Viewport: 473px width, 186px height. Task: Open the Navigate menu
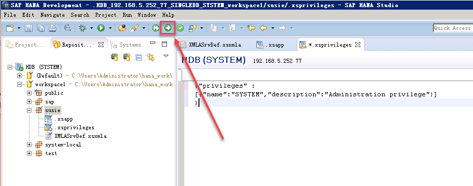pos(52,15)
